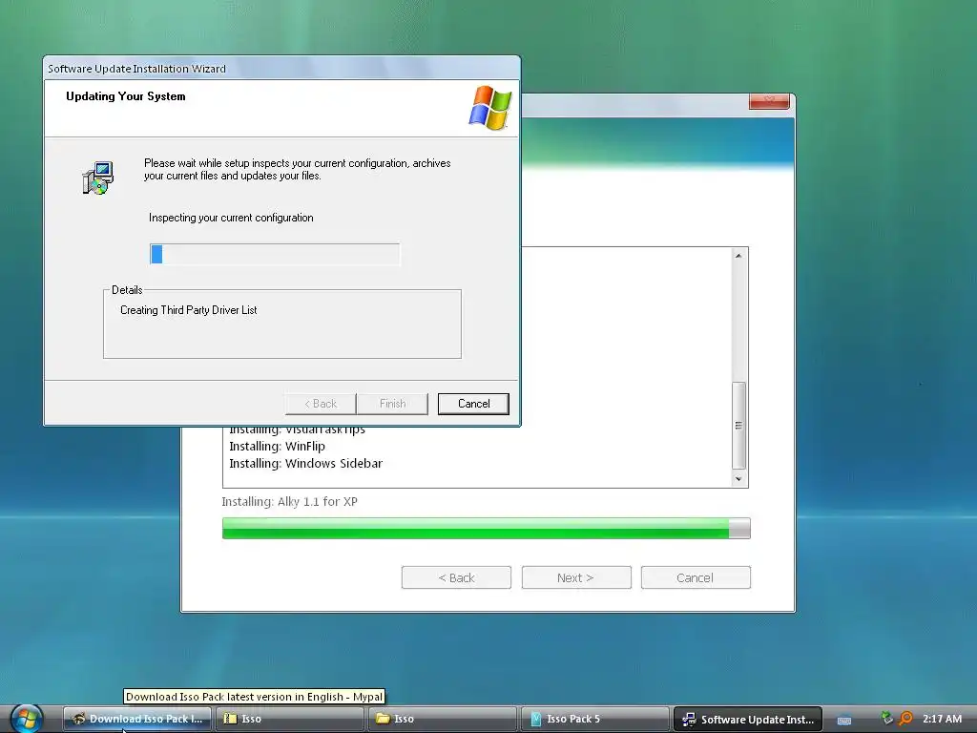Click the install log scroll up arrow
Screen dimensions: 977x733
tap(738, 256)
